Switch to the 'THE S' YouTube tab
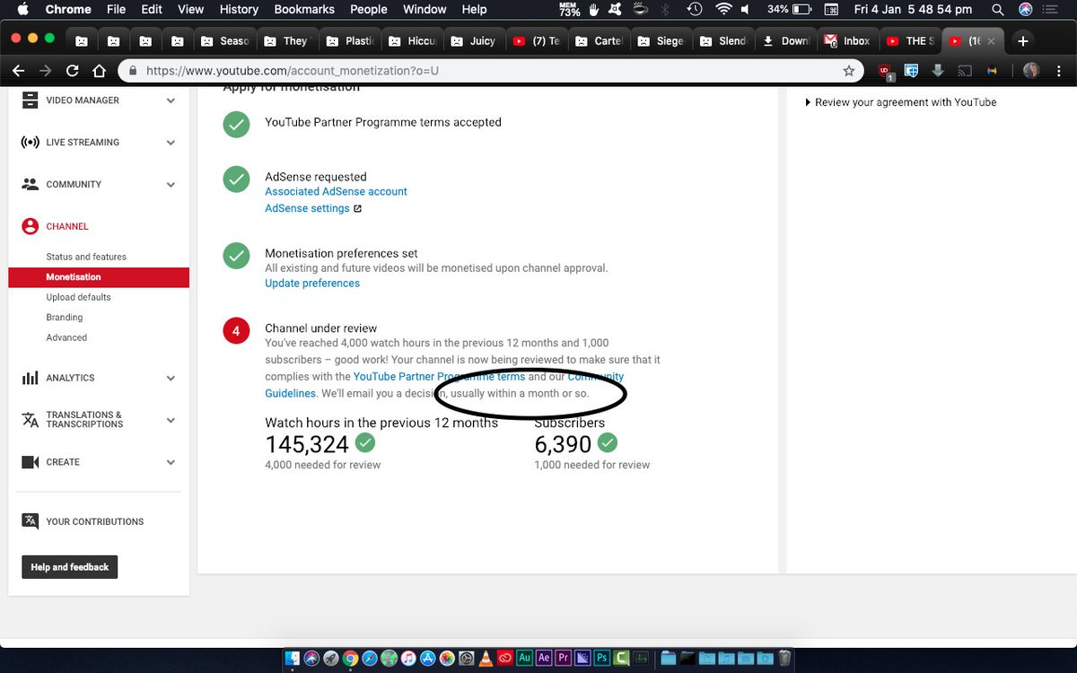Image resolution: width=1077 pixels, height=673 pixels. tap(909, 41)
